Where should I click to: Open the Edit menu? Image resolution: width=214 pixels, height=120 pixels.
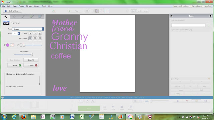pos(9,6)
